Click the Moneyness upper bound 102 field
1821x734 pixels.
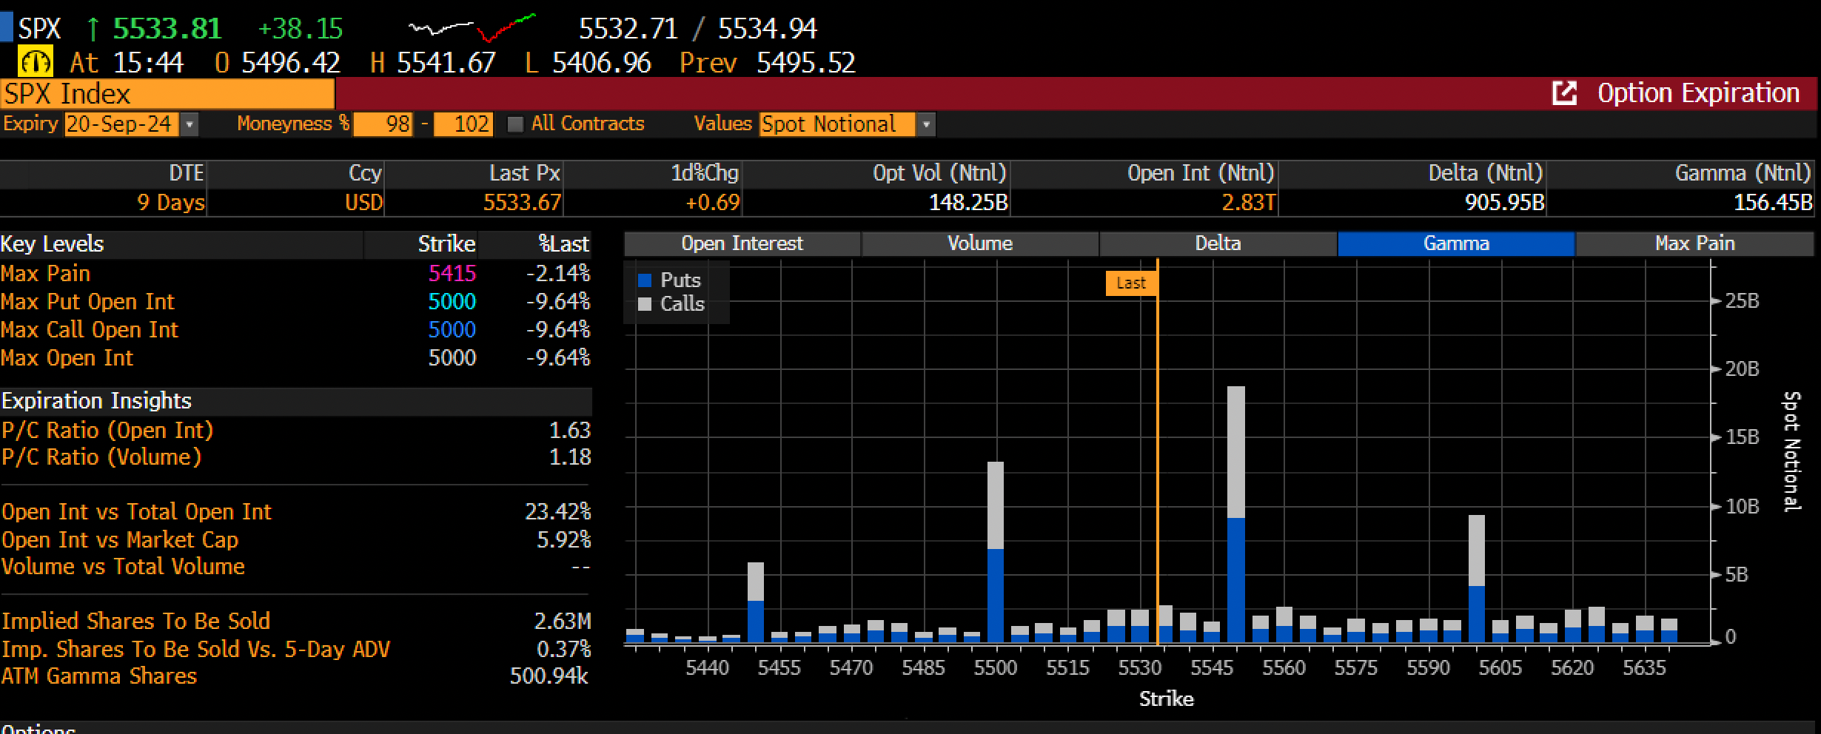click(x=463, y=124)
